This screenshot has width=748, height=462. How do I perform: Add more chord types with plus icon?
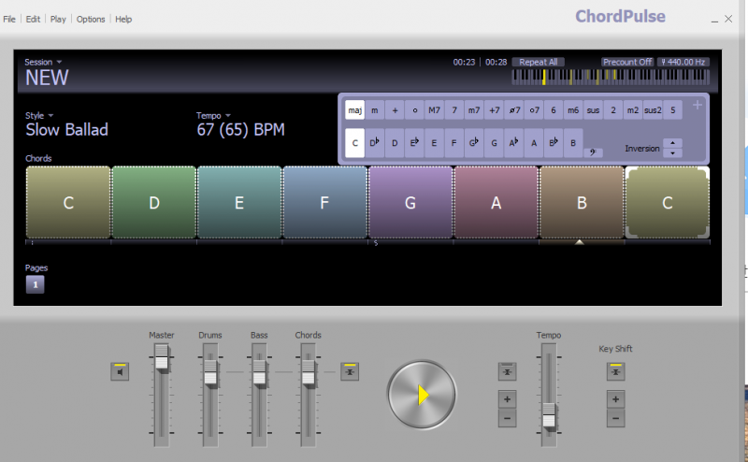(x=698, y=105)
